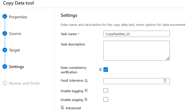Click the Task name input field
This screenshot has width=187, height=111.
click(137, 34)
